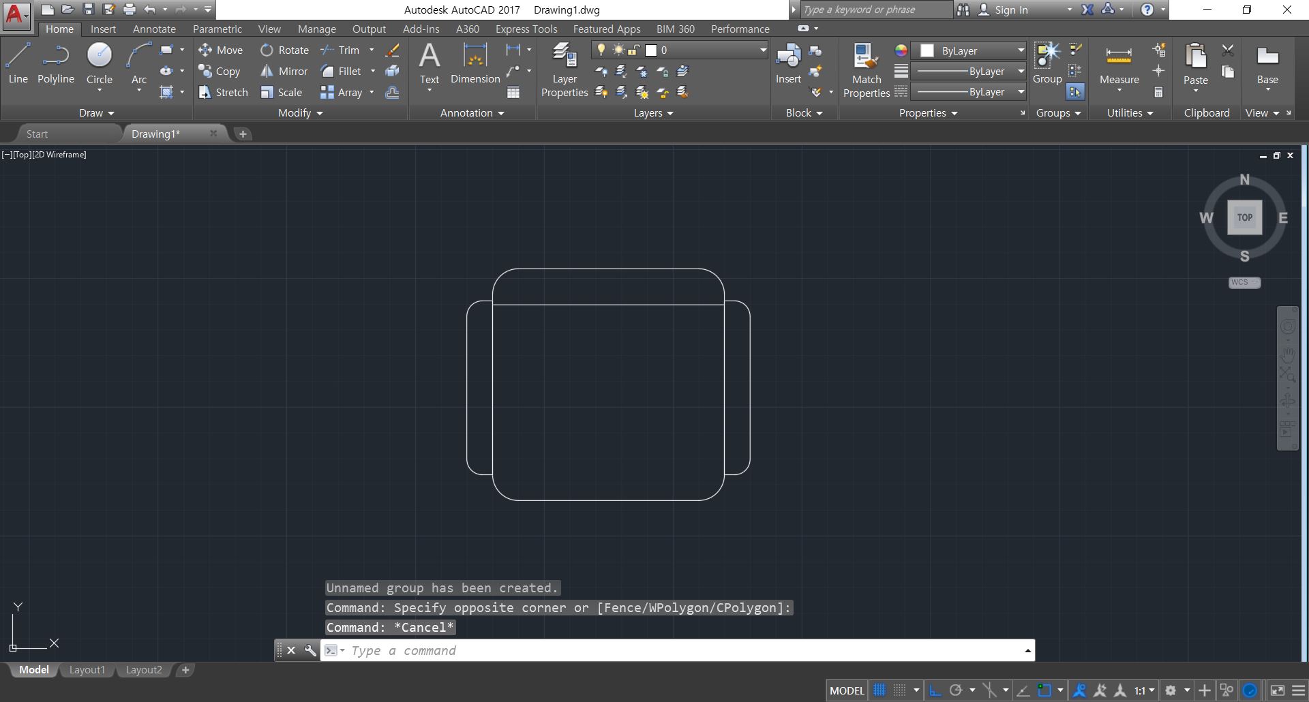
Task: Click the Sign In button
Action: point(1011,10)
